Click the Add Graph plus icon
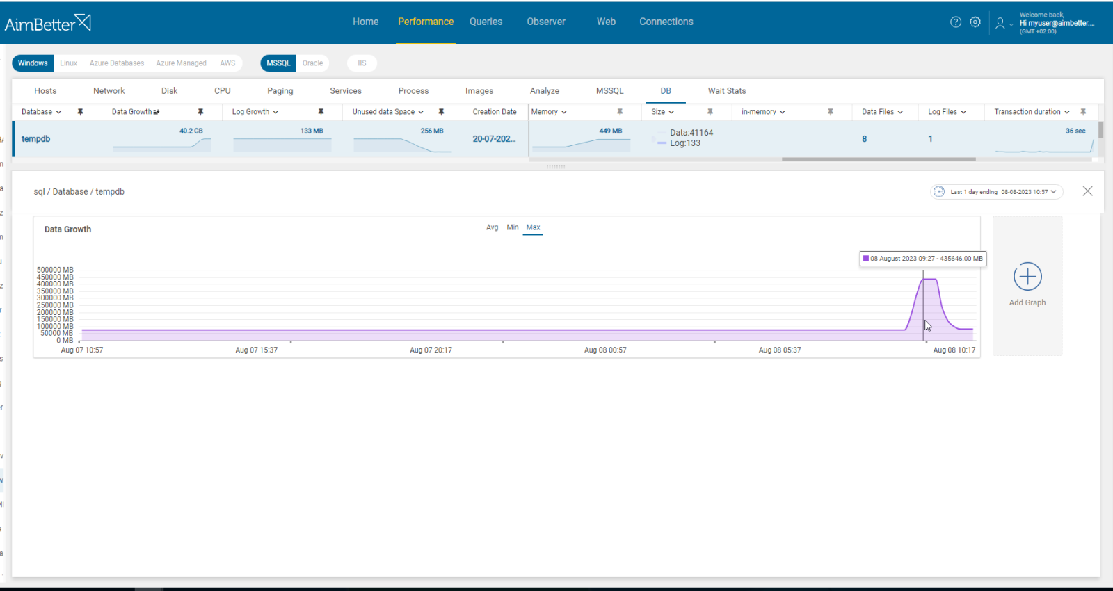Screen dimensions: 1113x591 coord(1027,277)
